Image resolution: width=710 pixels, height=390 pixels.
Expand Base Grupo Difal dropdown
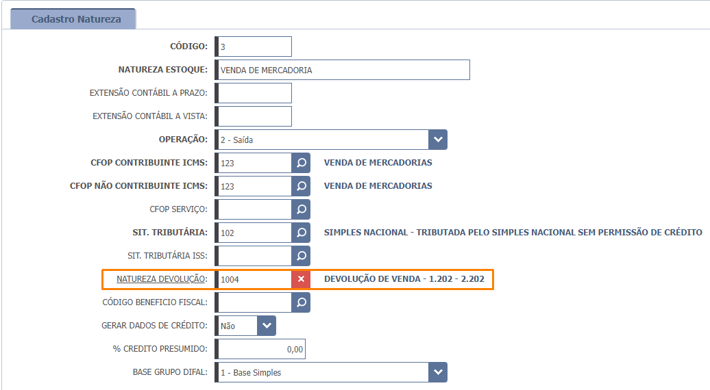click(x=438, y=372)
